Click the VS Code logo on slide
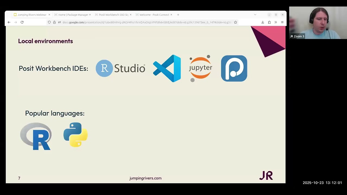The image size is (347, 195). pos(167,68)
